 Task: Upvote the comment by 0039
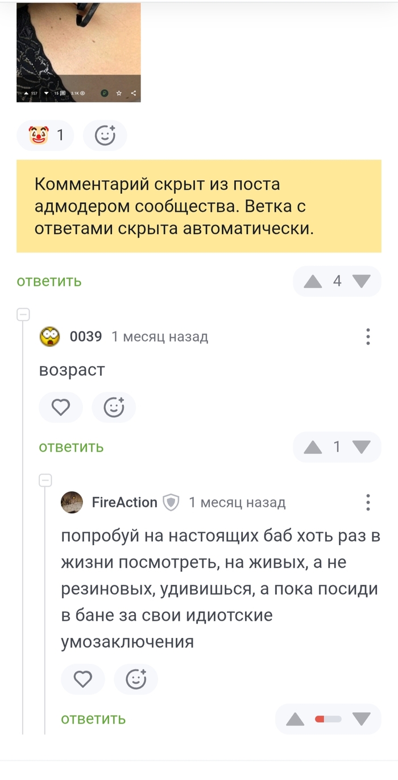313,447
